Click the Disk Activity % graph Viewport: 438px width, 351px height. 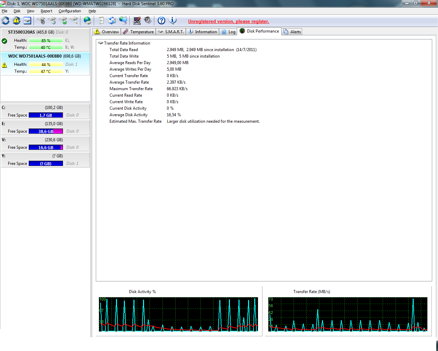[178, 314]
